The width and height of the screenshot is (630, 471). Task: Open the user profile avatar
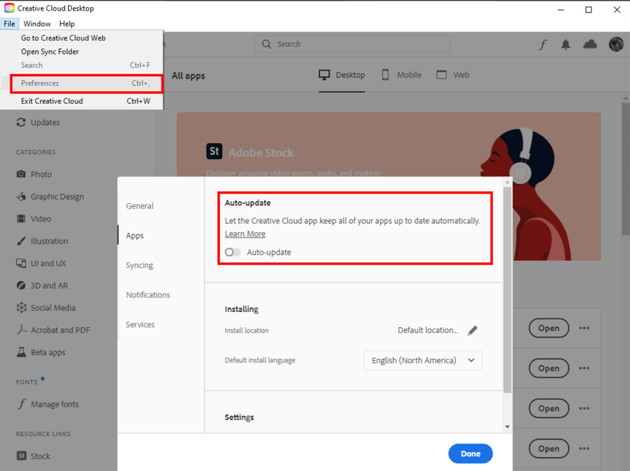click(616, 44)
